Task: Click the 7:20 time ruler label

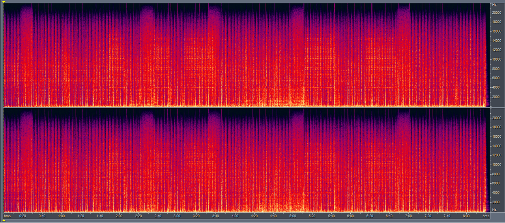Action: click(427, 216)
